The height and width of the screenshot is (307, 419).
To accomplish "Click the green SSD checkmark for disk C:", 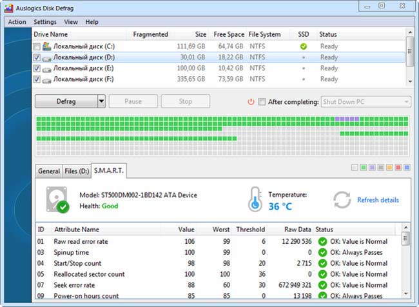I will [x=304, y=46].
